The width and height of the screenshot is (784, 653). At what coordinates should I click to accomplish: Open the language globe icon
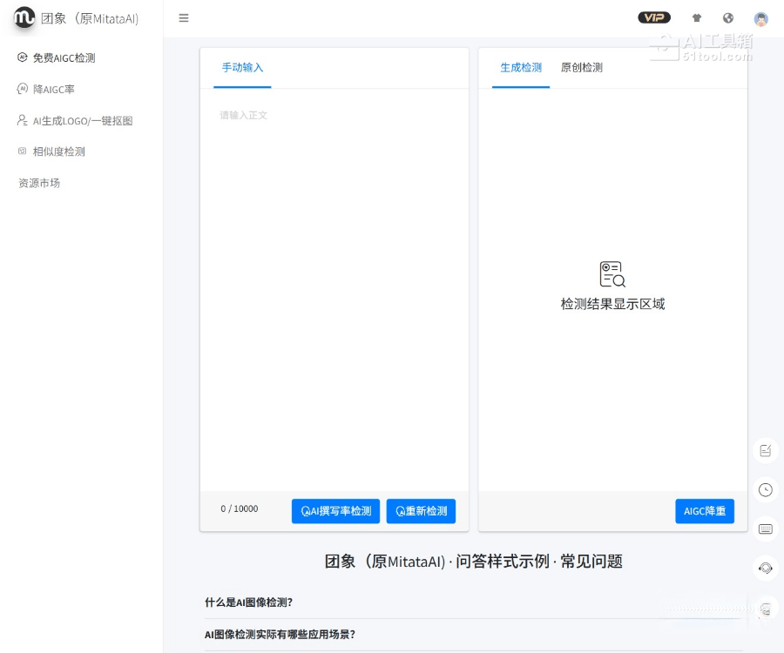tap(728, 18)
